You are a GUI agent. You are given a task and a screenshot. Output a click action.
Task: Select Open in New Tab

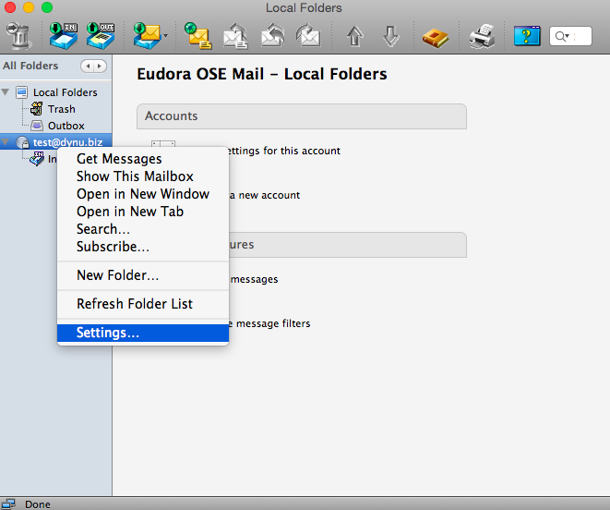click(x=143, y=212)
